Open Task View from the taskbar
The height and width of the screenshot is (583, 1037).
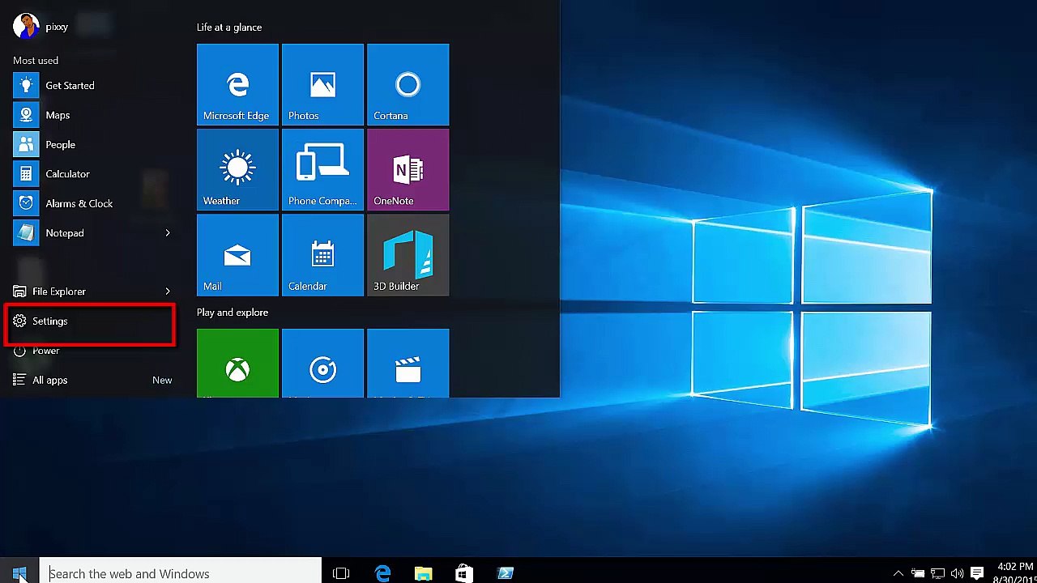pos(341,573)
